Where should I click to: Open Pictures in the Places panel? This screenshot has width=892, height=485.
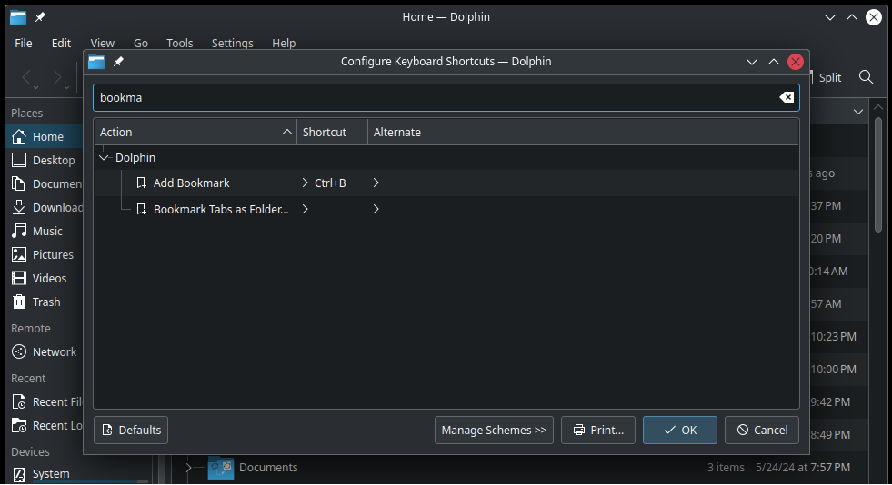click(45, 254)
